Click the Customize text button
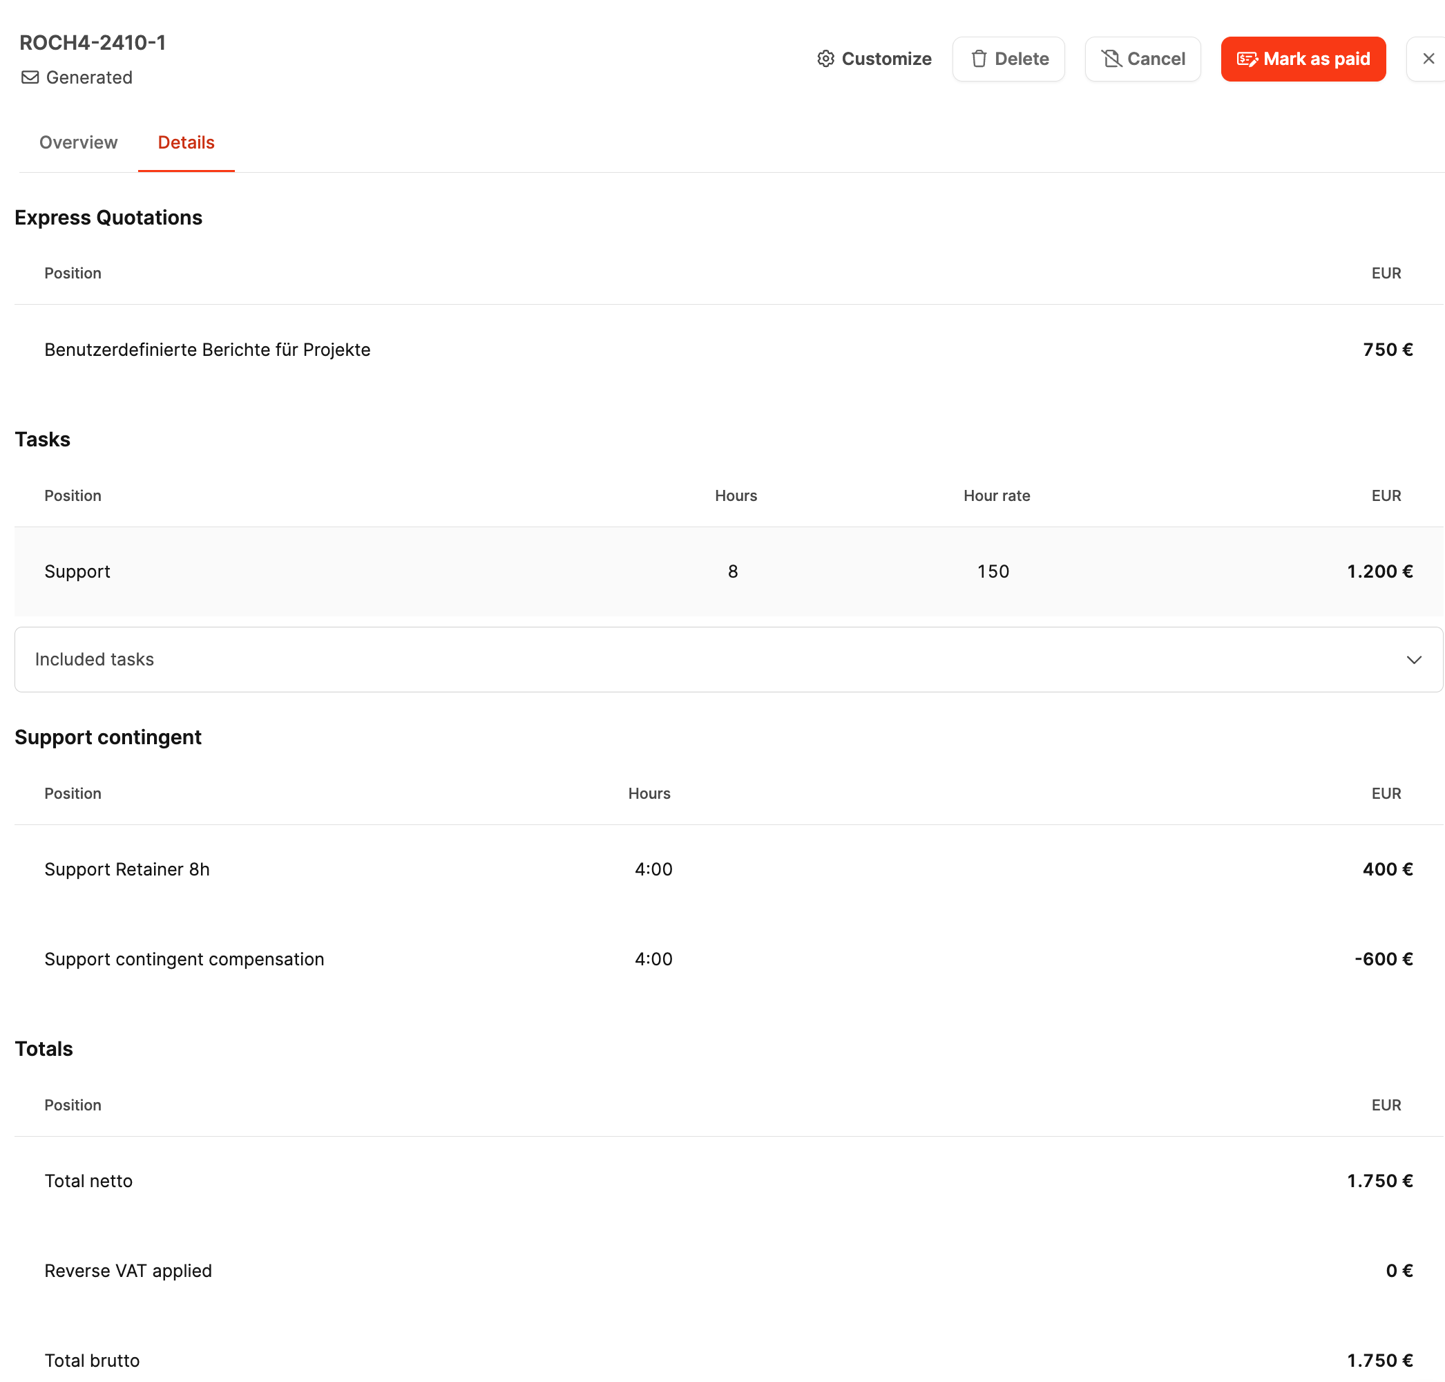This screenshot has height=1382, width=1445. coord(886,59)
